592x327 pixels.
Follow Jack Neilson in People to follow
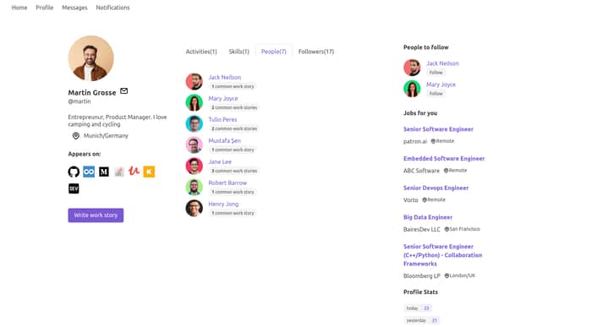tap(436, 73)
